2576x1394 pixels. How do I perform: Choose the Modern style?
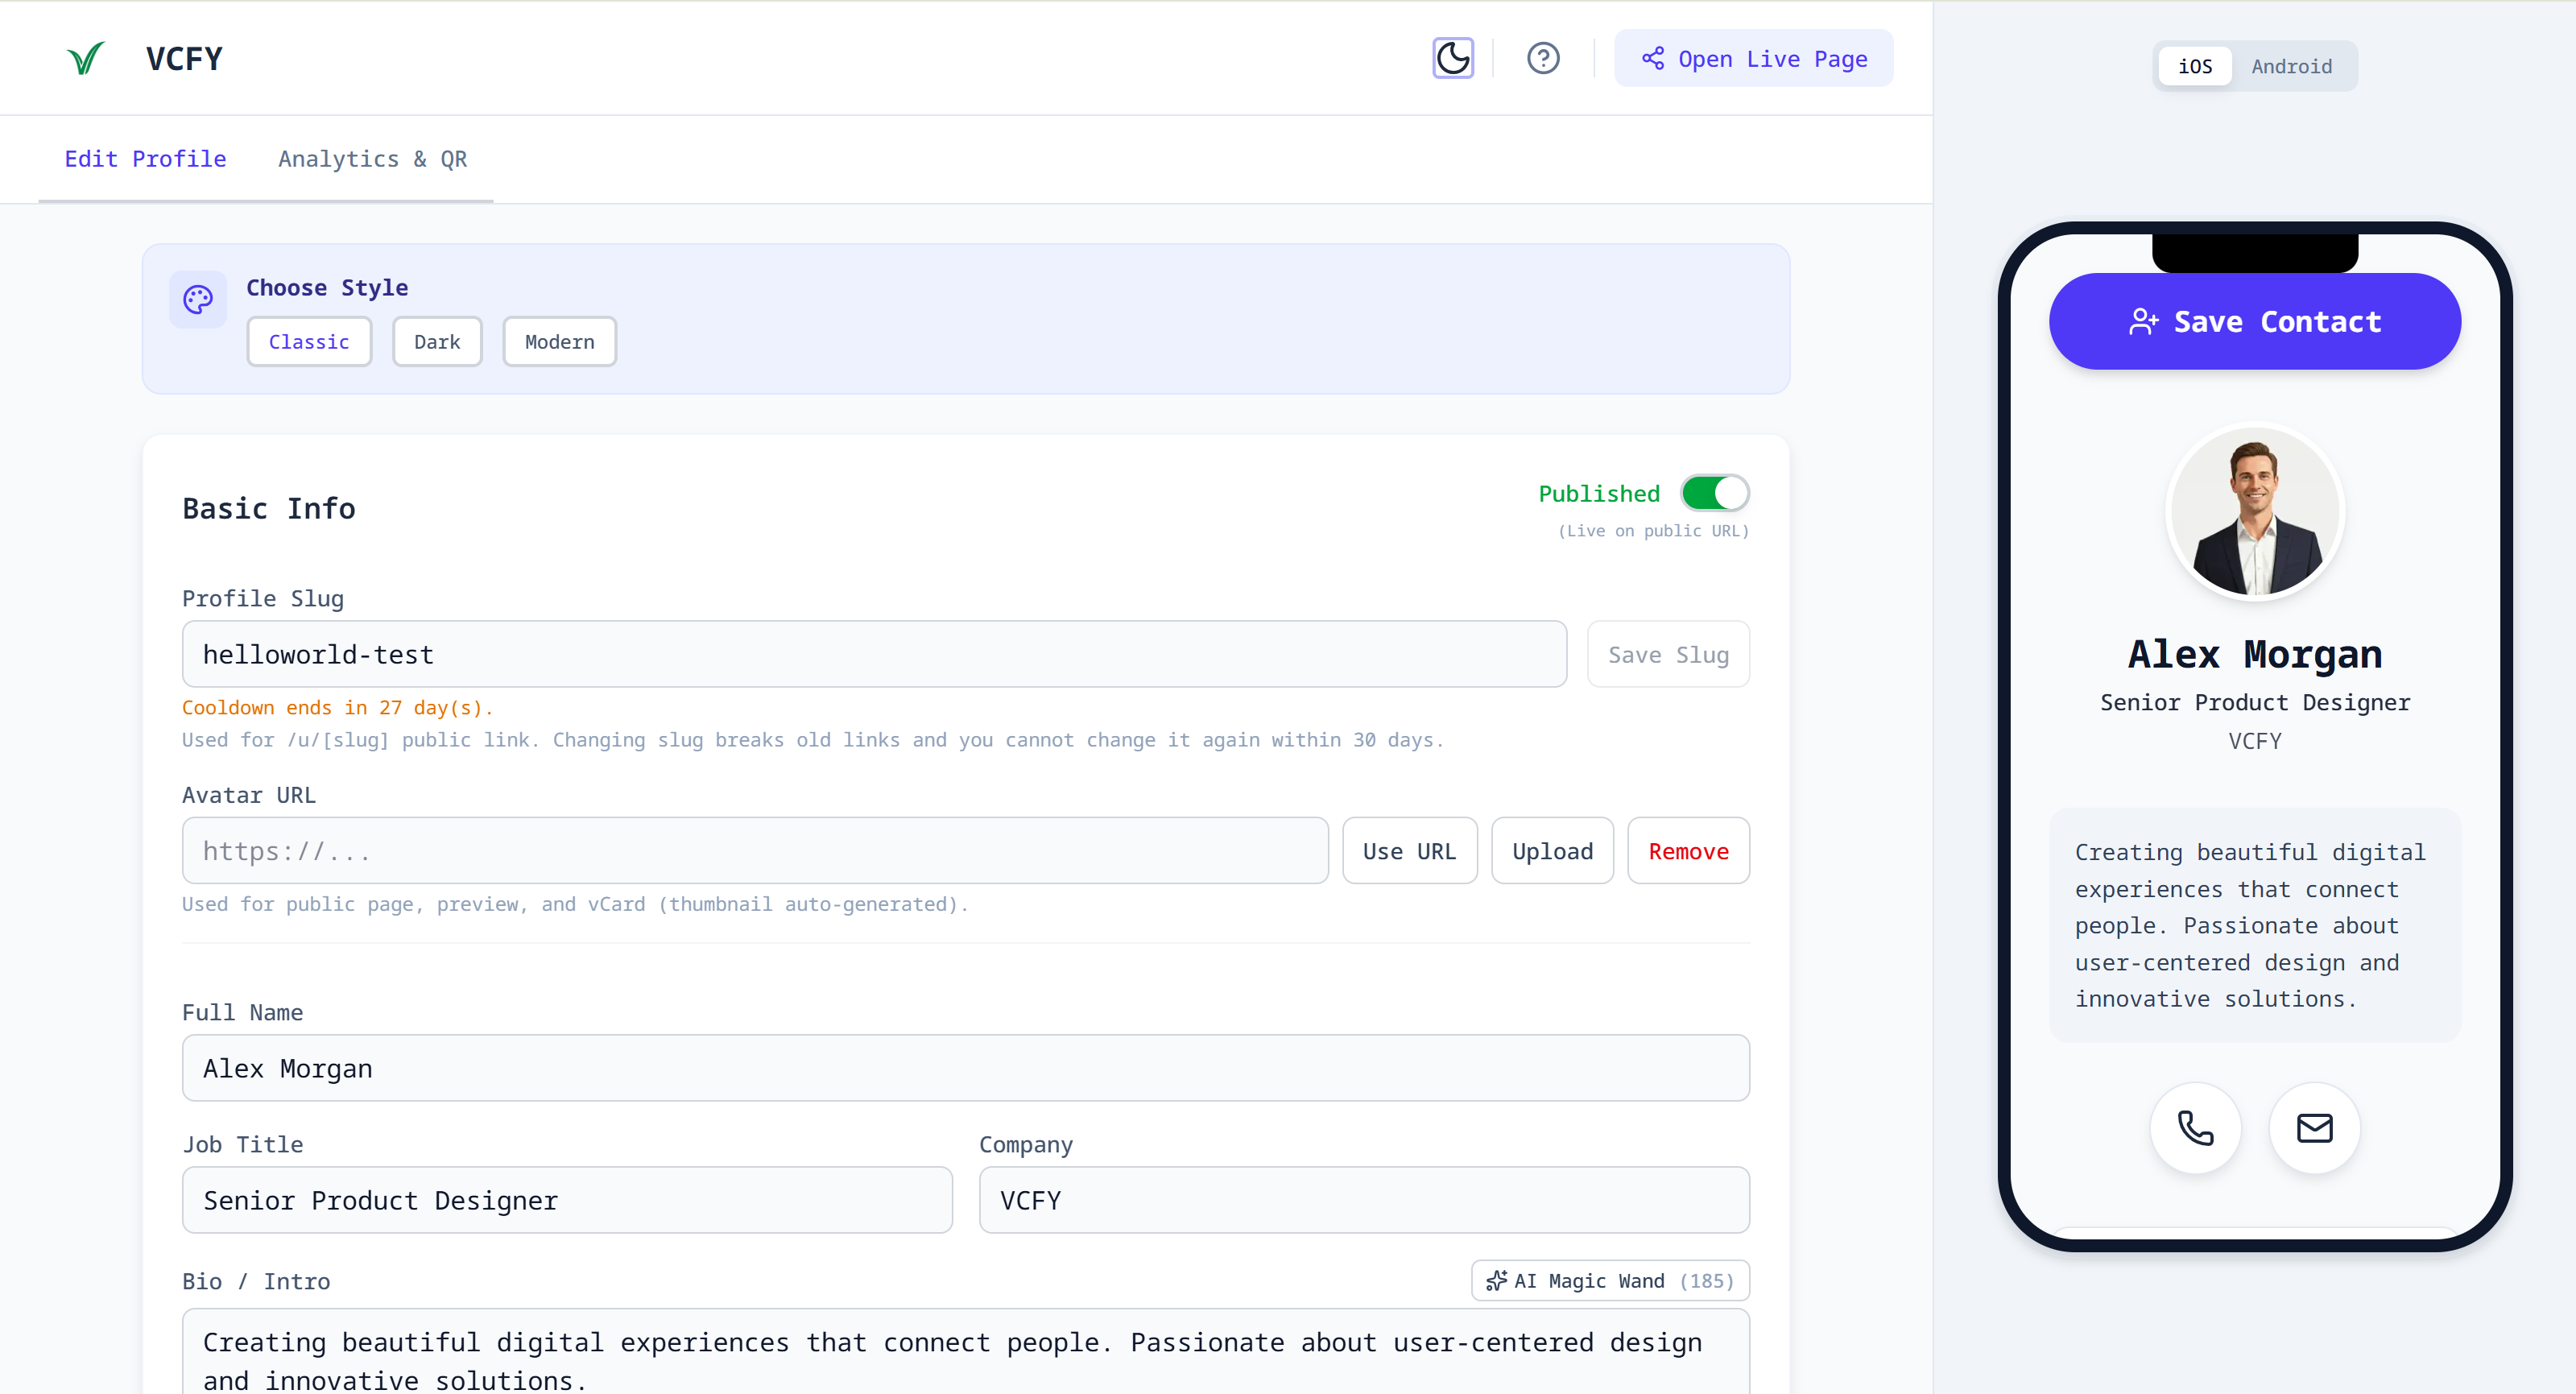point(558,341)
